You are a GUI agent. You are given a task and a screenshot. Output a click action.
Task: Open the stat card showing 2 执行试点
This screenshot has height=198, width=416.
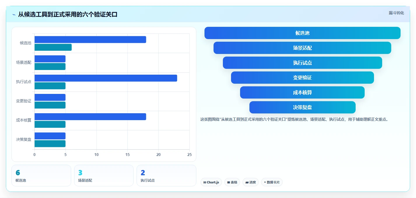pyautogui.click(x=166, y=176)
